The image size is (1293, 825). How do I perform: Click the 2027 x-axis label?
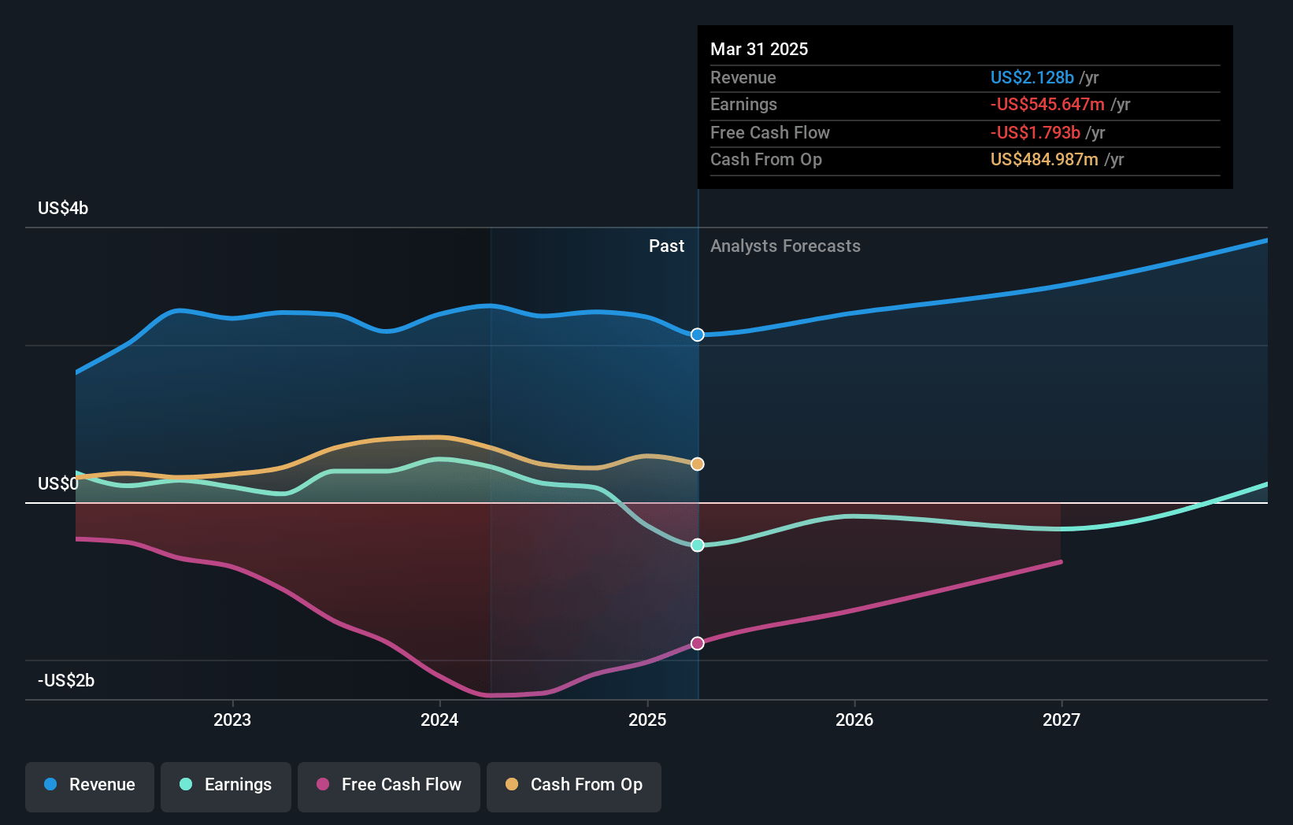pyautogui.click(x=1061, y=720)
